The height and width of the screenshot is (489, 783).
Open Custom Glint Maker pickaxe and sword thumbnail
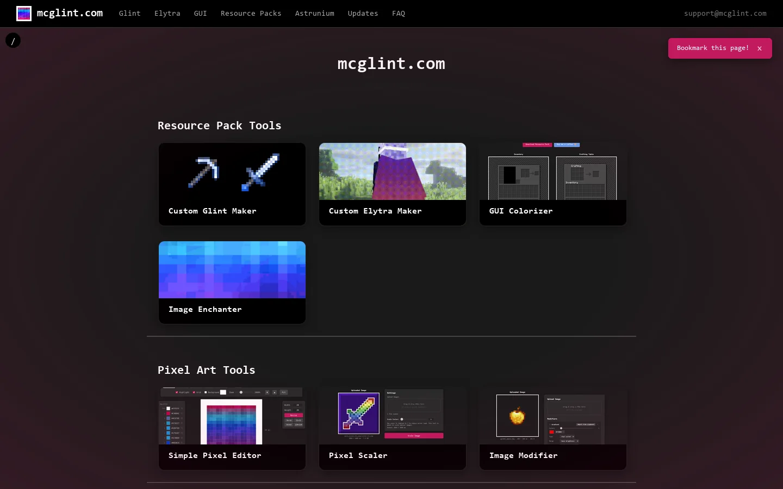232,172
